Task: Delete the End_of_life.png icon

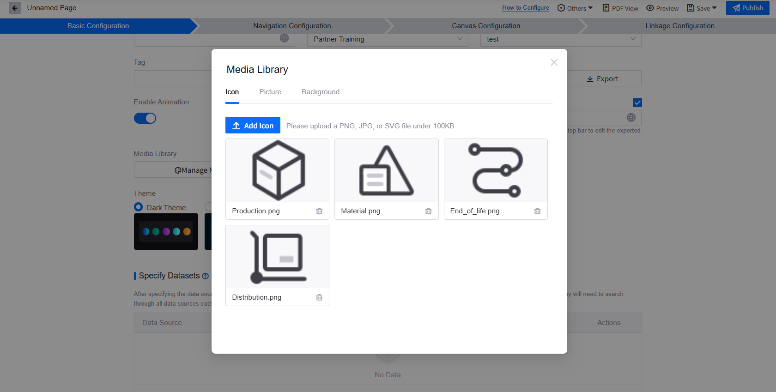Action: (537, 211)
